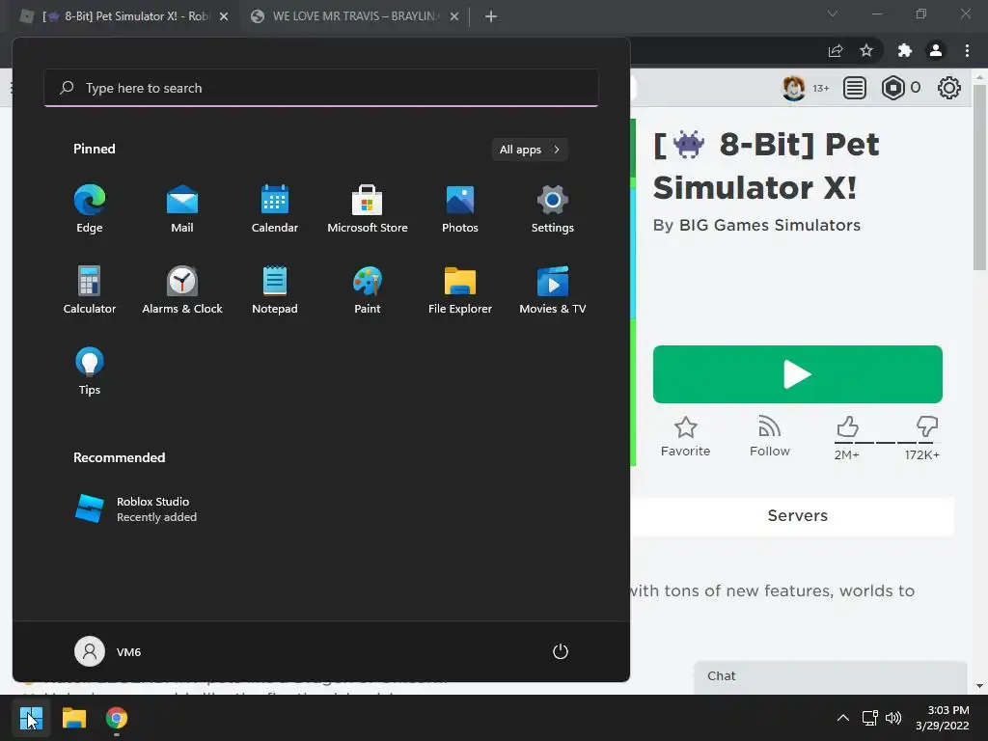Launch Movies & TV
Screen dimensions: 988x741
tap(553, 289)
